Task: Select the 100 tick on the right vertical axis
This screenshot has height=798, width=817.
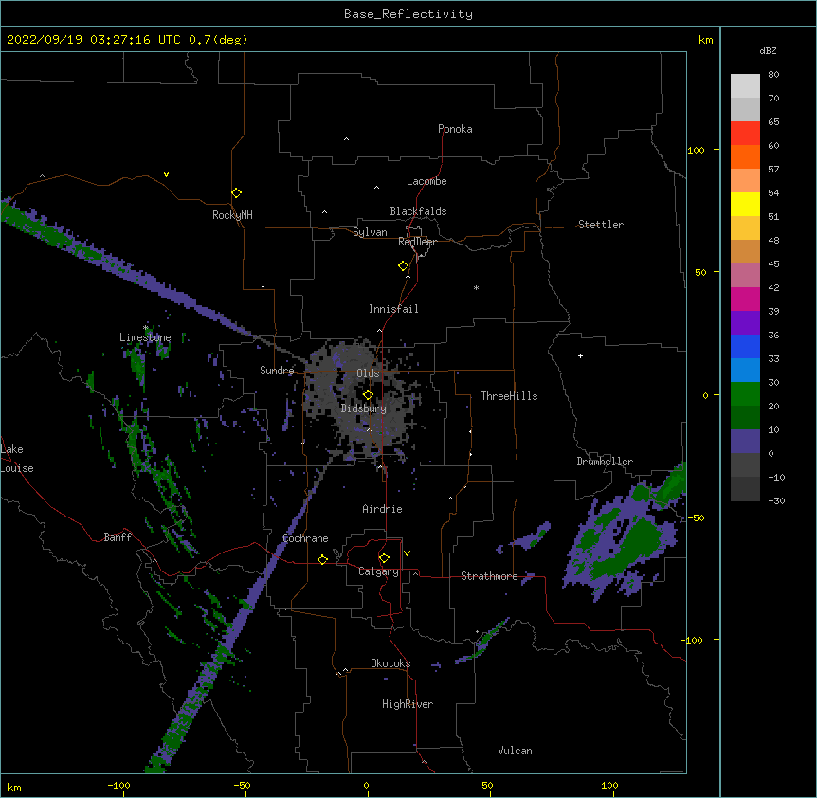Action: click(x=696, y=150)
